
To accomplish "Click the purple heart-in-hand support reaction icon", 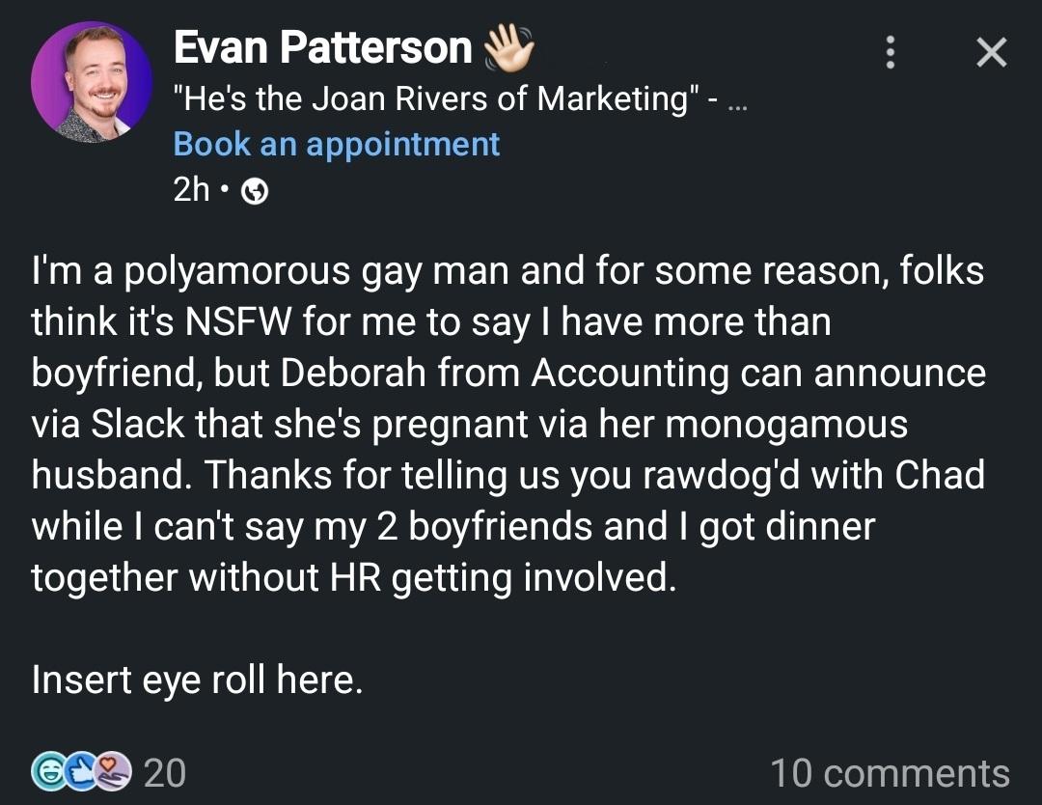I will [x=112, y=772].
